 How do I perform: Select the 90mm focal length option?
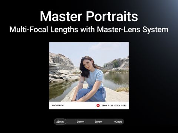[x=118, y=122]
